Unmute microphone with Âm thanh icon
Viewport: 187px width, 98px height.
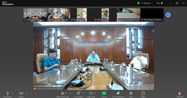click(x=7, y=93)
